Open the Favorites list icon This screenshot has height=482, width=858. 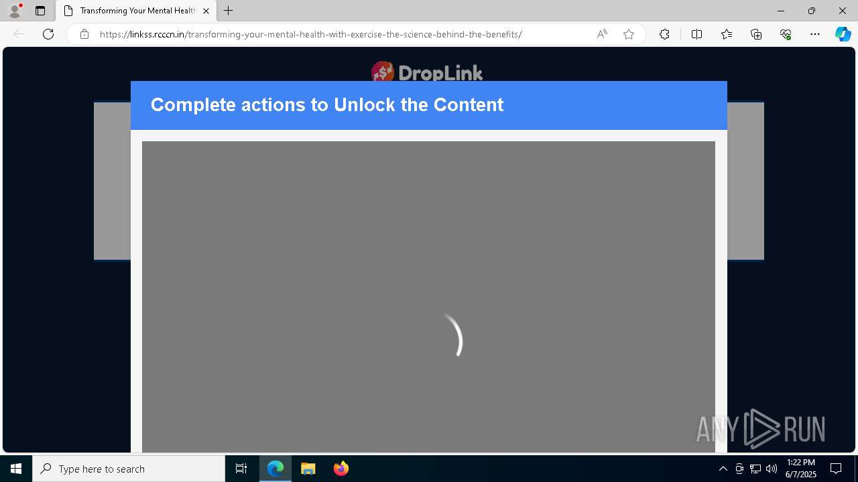727,34
